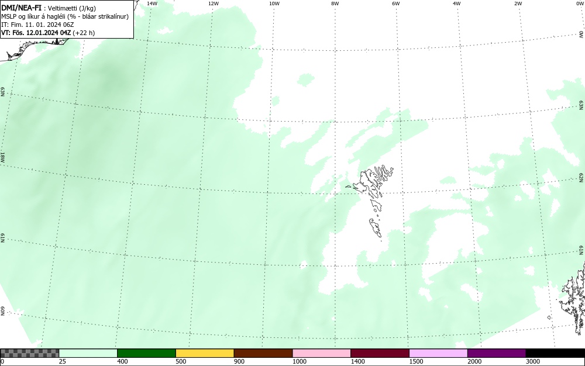
Task: Select the yellow 500–900 legend swatch
Action: click(205, 353)
